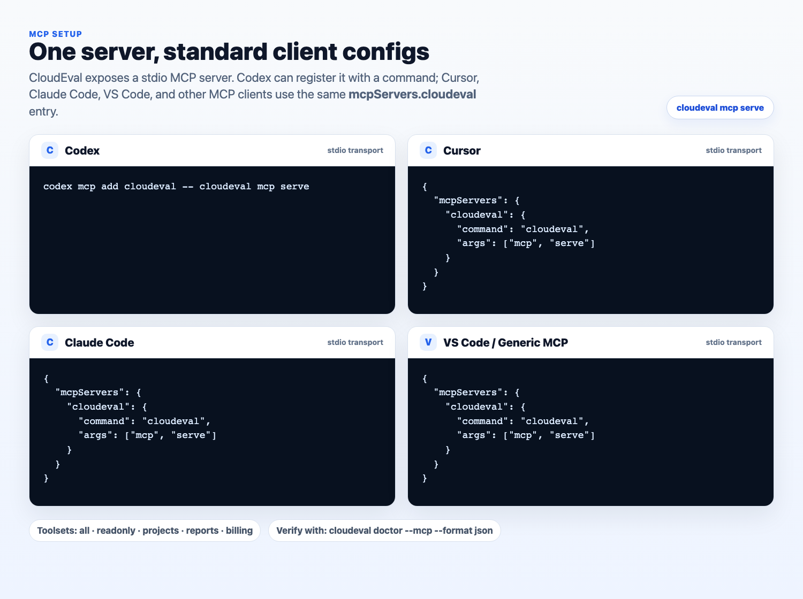Click the MCP SETUP eyebrow label
The width and height of the screenshot is (803, 599).
(x=56, y=34)
